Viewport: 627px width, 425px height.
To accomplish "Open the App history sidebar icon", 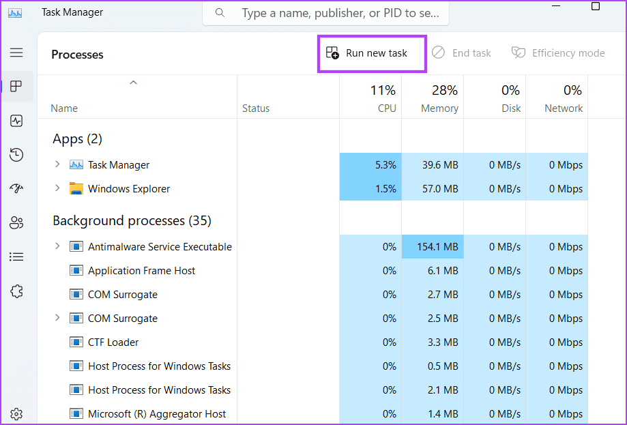I will pyautogui.click(x=16, y=155).
